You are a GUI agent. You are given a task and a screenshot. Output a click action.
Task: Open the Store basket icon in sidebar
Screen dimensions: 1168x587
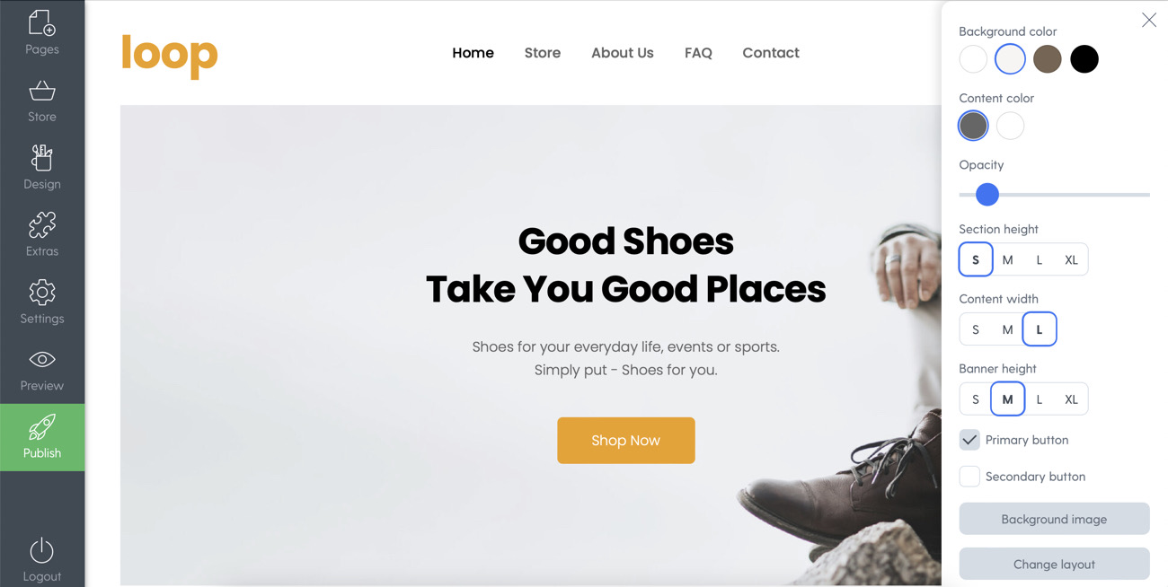point(42,91)
